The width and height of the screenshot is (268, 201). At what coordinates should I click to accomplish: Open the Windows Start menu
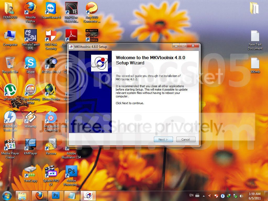(7, 196)
